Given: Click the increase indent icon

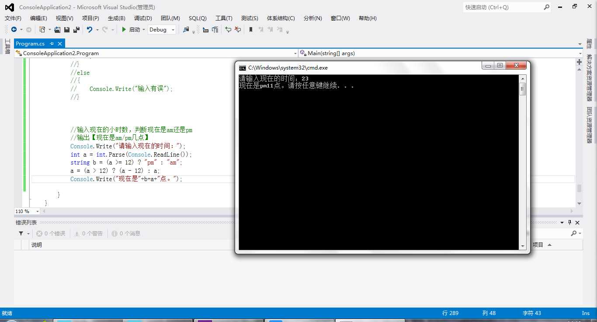Looking at the screenshot, I should click(x=215, y=29).
